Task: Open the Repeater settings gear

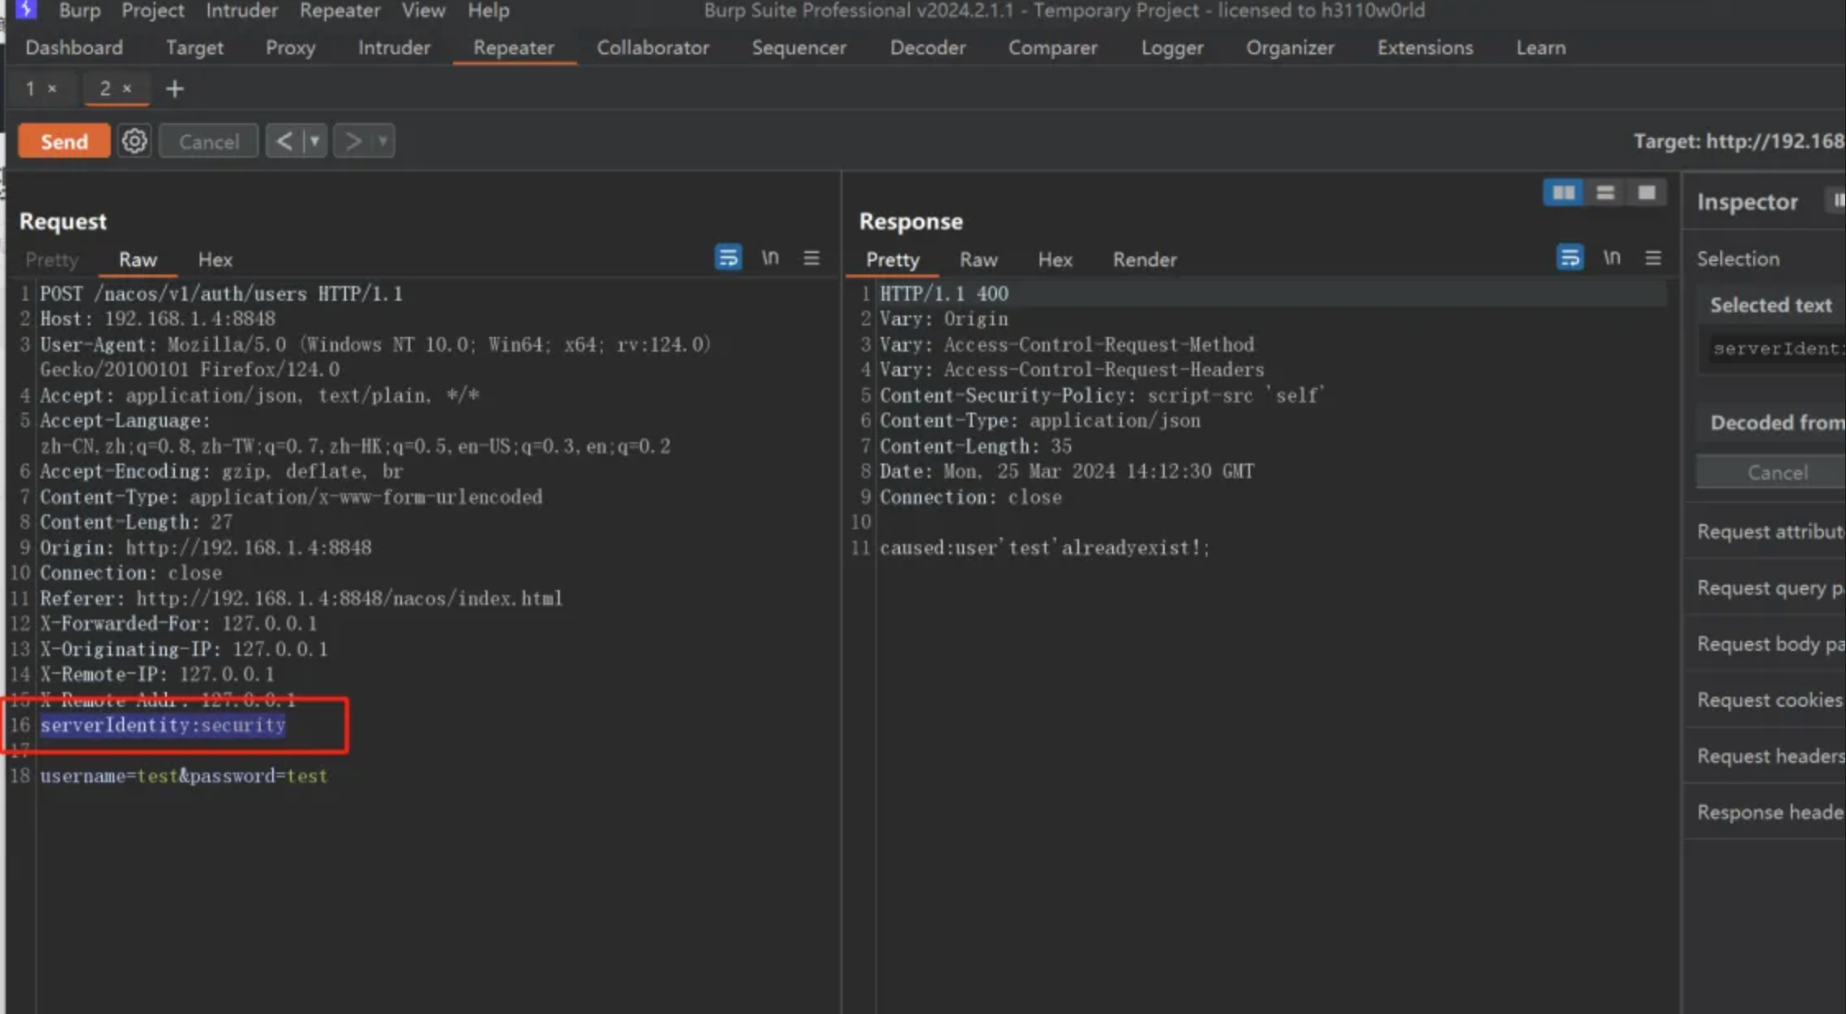Action: 135,141
